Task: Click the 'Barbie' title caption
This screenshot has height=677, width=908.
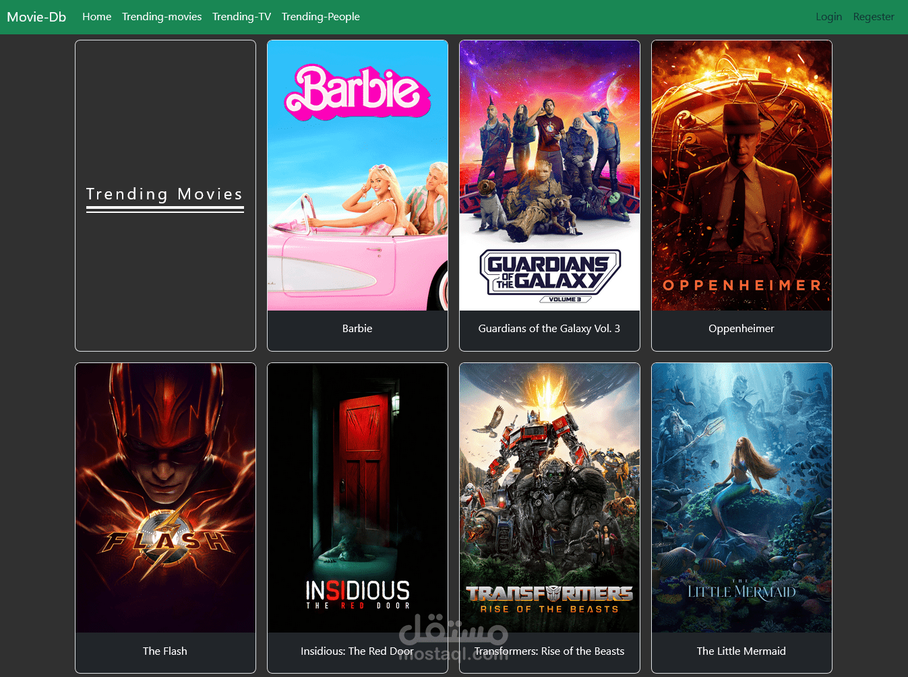Action: 357,329
